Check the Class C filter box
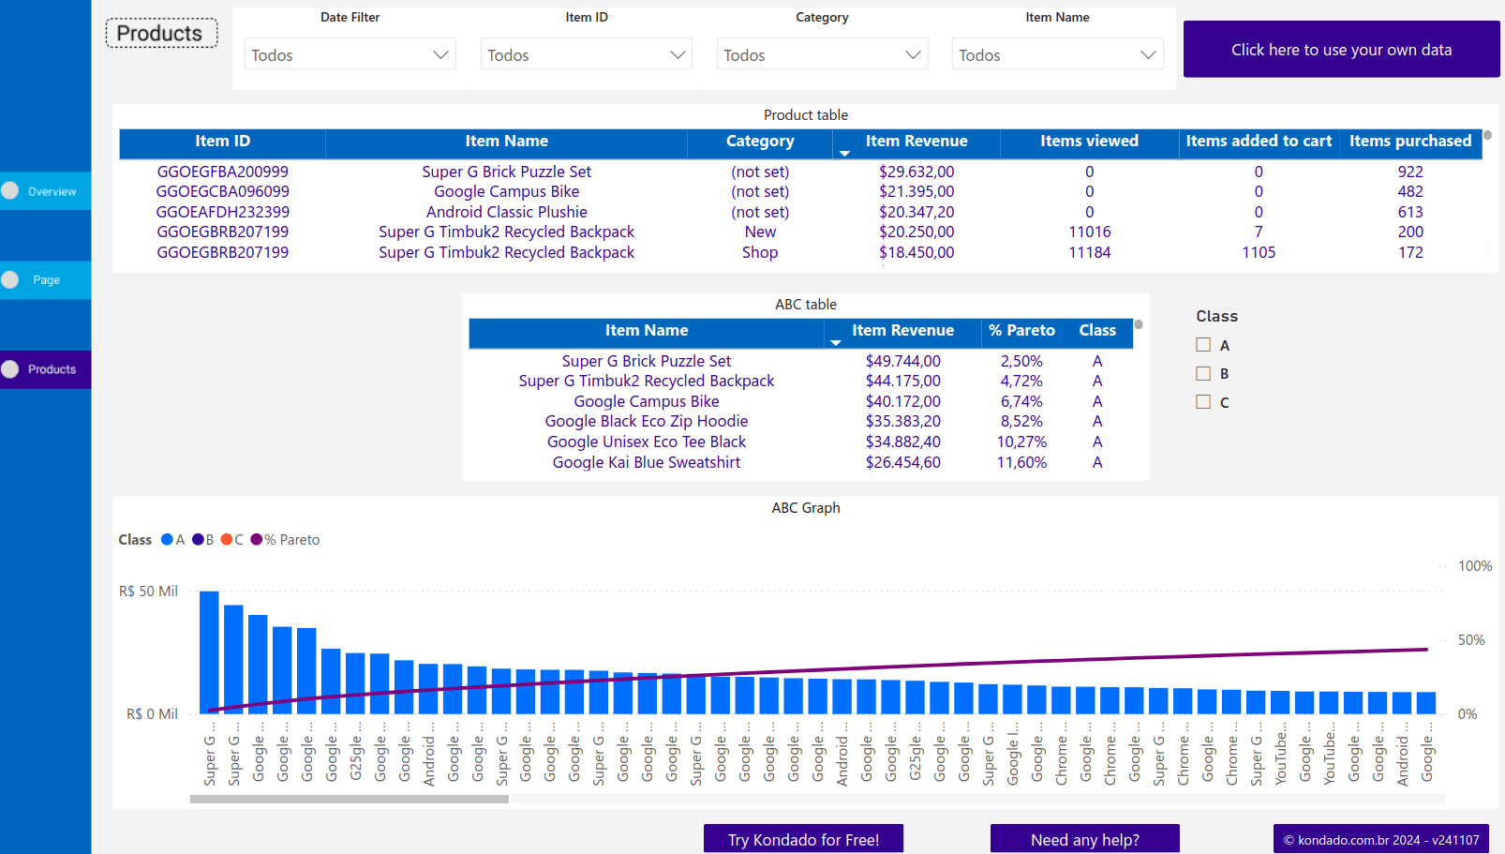This screenshot has width=1505, height=854. pos(1203,401)
